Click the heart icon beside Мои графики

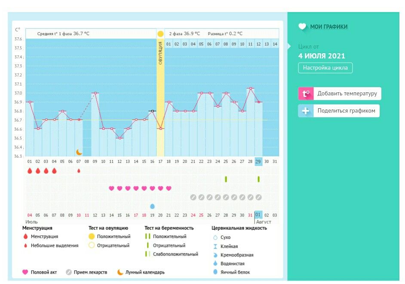point(303,27)
